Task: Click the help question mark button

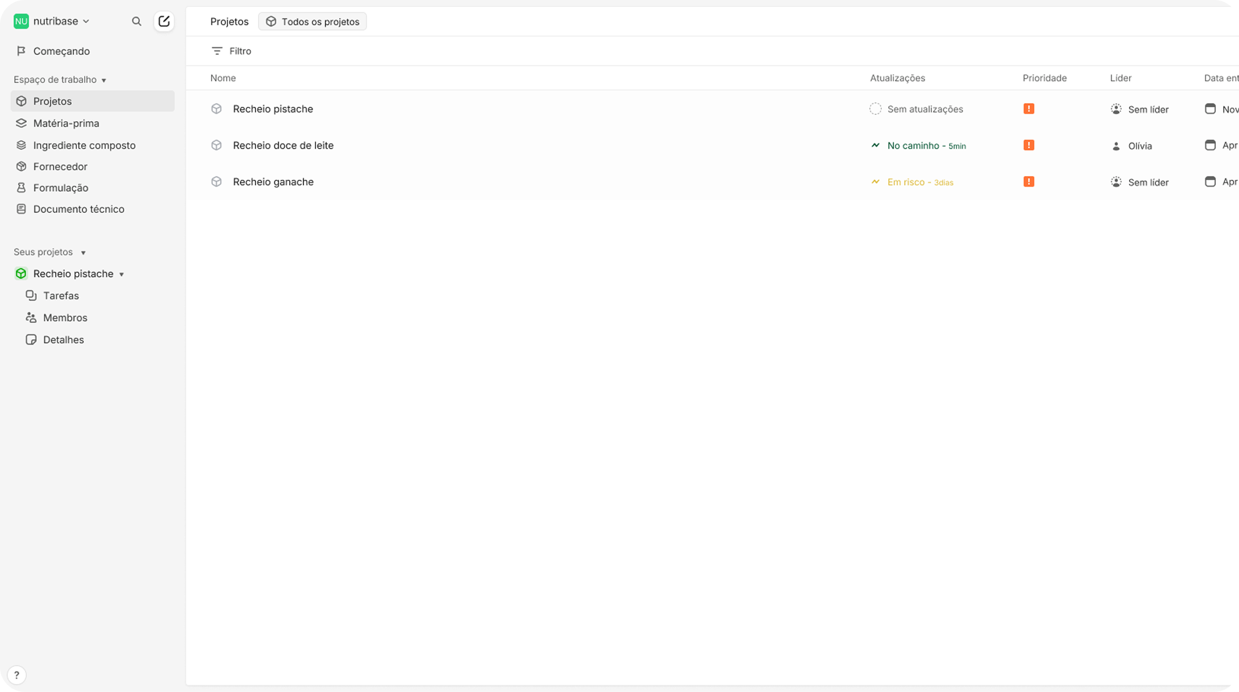Action: click(17, 675)
